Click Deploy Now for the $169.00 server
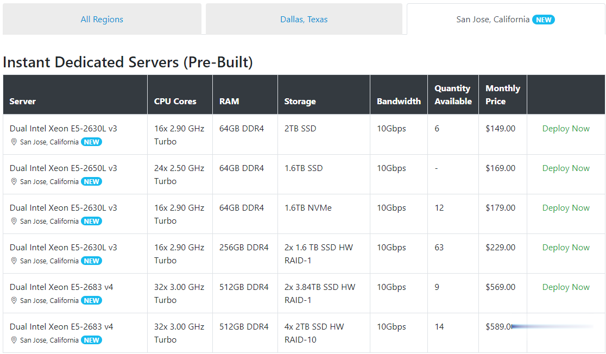The height and width of the screenshot is (354, 606). coord(566,168)
